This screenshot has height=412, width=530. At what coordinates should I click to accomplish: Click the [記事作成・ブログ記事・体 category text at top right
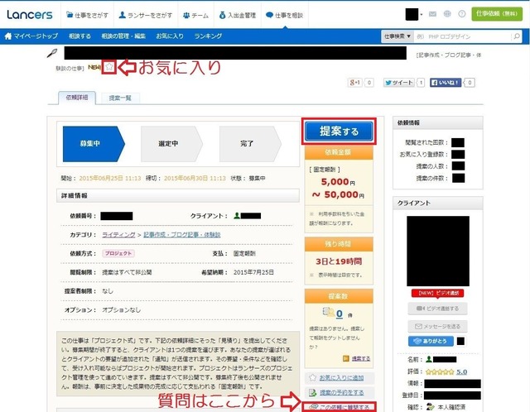click(x=449, y=55)
